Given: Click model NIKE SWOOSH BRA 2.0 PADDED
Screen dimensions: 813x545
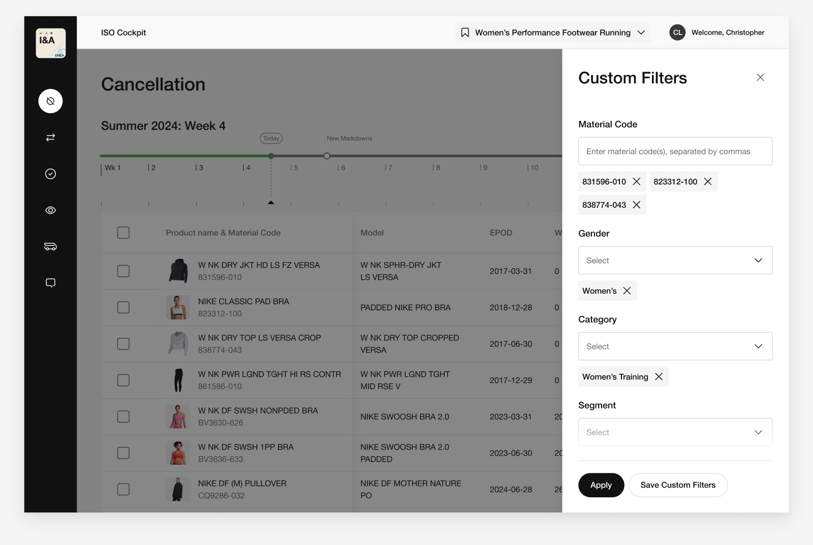Looking at the screenshot, I should coord(405,453).
